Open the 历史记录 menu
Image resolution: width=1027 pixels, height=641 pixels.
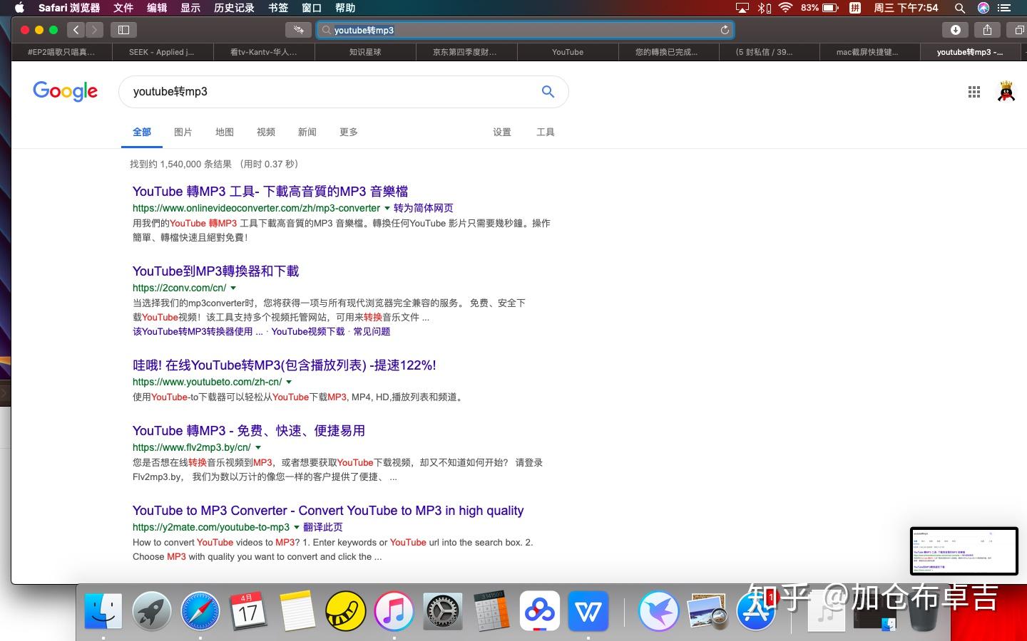click(x=234, y=8)
